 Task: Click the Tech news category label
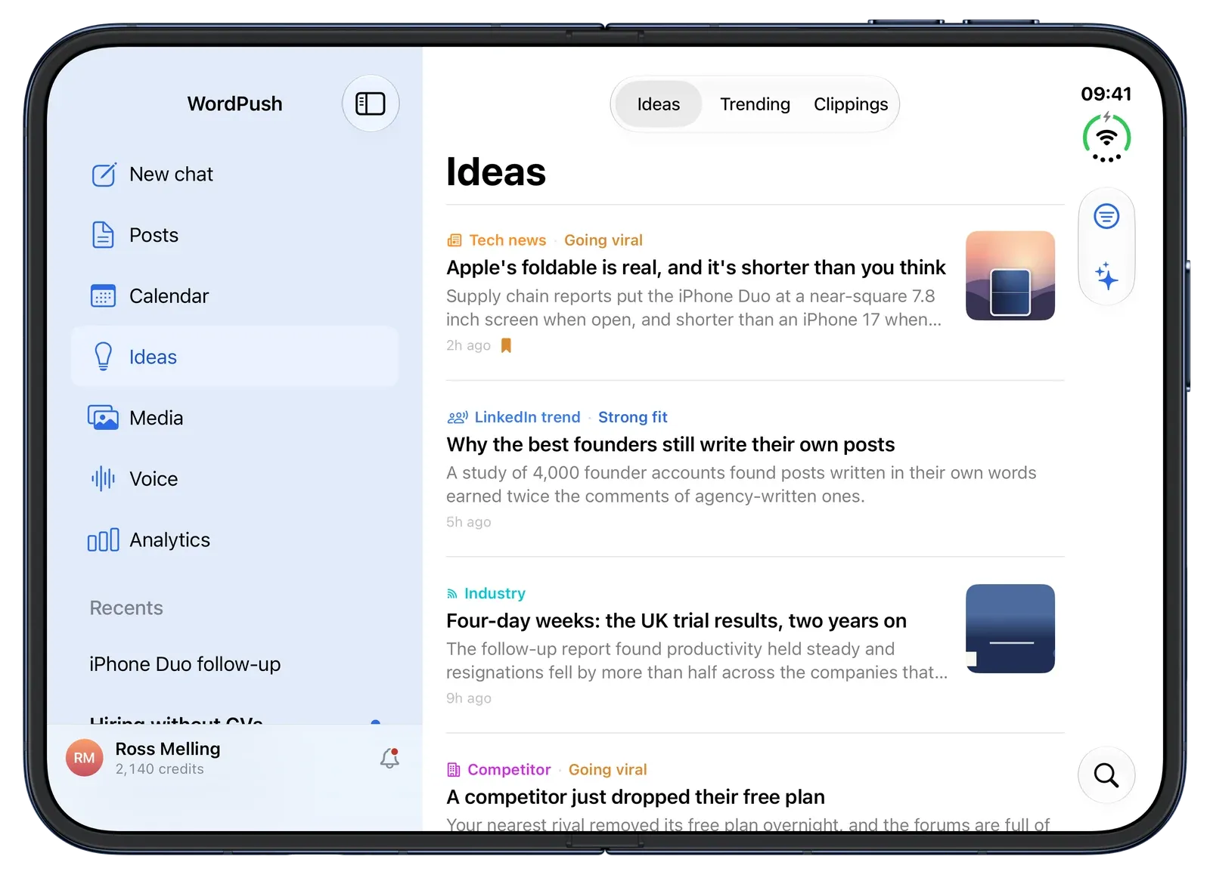pos(507,240)
